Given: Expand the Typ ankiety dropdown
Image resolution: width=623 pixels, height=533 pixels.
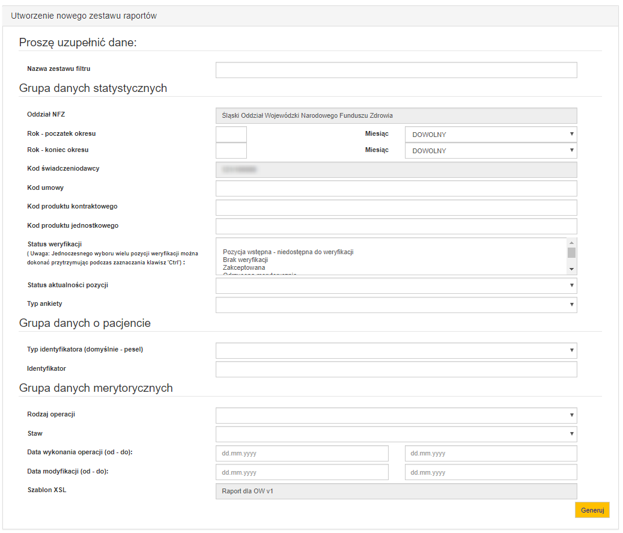Looking at the screenshot, I should pos(396,305).
